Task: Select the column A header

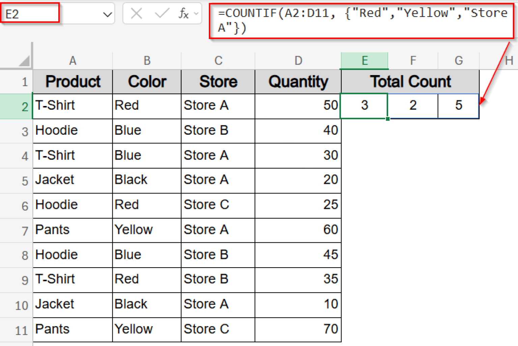Action: click(73, 61)
